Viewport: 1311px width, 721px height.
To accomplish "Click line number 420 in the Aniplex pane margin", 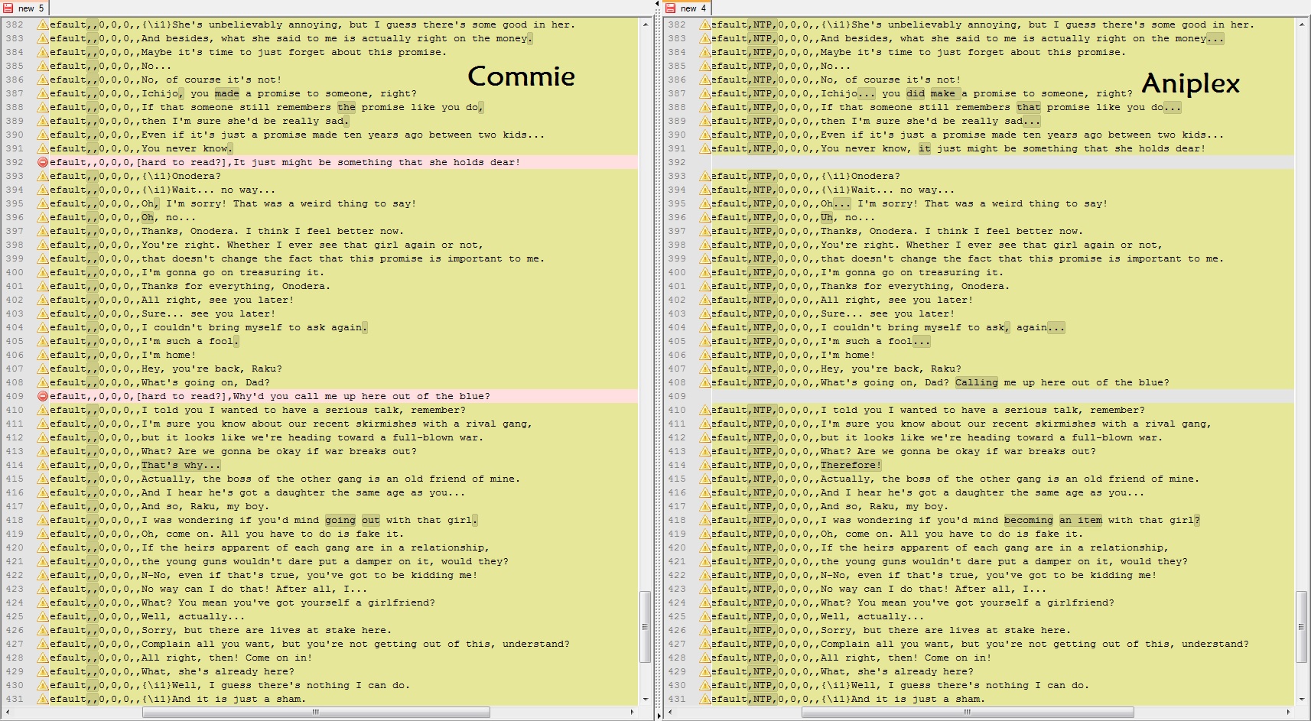I will [677, 547].
